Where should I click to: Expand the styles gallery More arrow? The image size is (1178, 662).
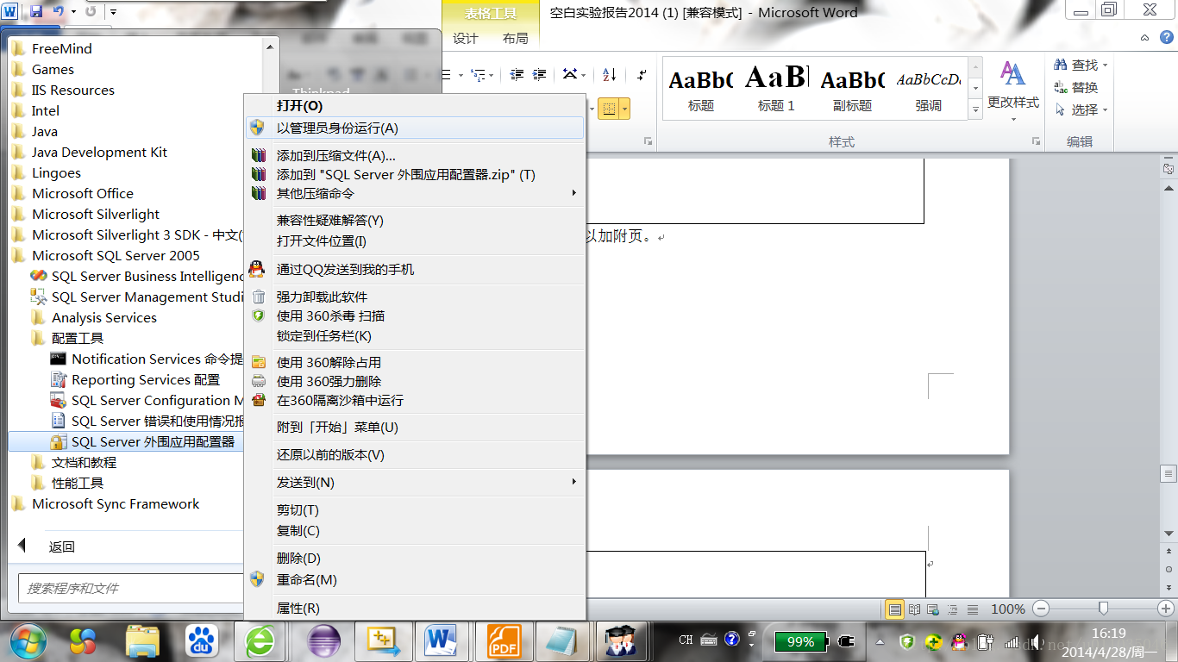pyautogui.click(x=976, y=110)
